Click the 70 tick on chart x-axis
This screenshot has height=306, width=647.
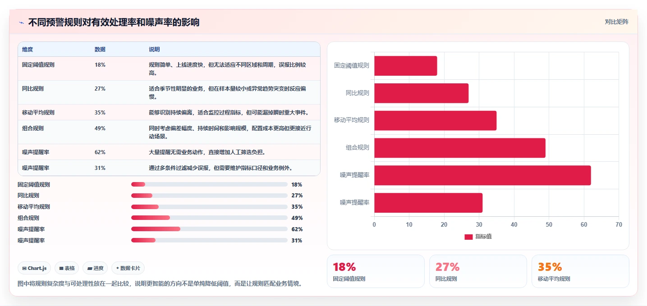coord(619,224)
